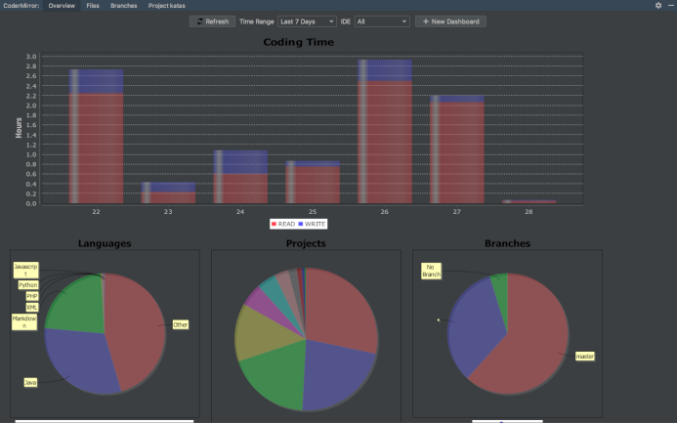Viewport: 677px width, 423px height.
Task: Open the settings gear icon
Action: [658, 6]
